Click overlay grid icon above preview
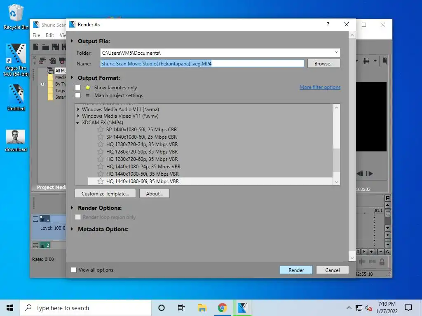 coord(366,61)
